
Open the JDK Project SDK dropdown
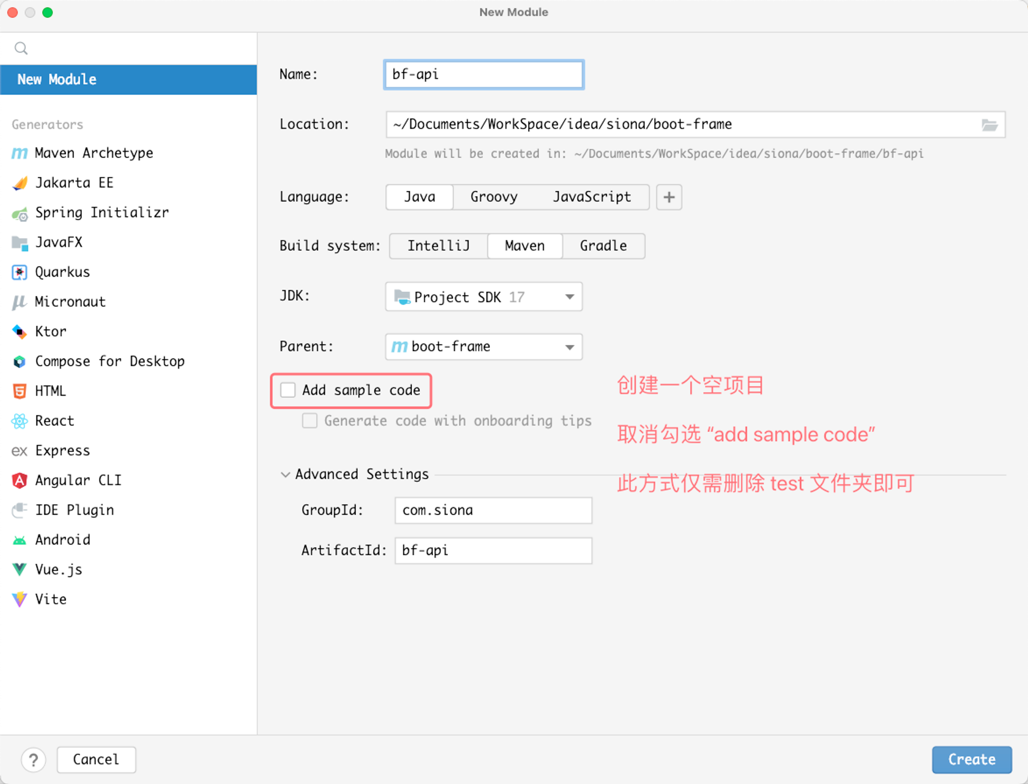[x=484, y=297]
